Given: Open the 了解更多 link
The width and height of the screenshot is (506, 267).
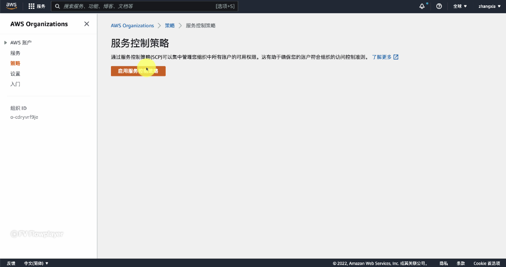Looking at the screenshot, I should pyautogui.click(x=382, y=57).
